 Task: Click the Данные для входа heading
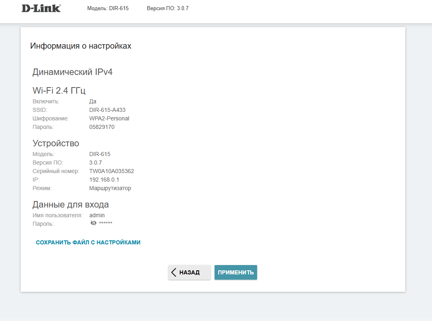pos(70,205)
